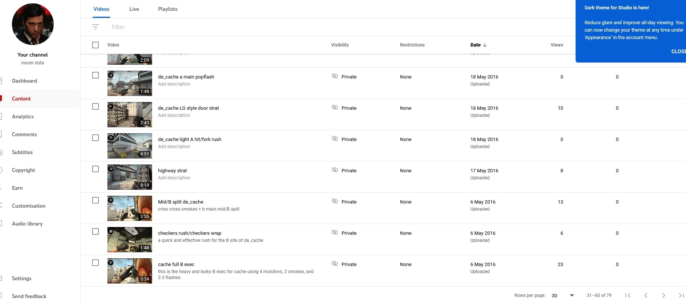686x304 pixels.
Task: Go to the next page of videos
Action: click(x=664, y=295)
